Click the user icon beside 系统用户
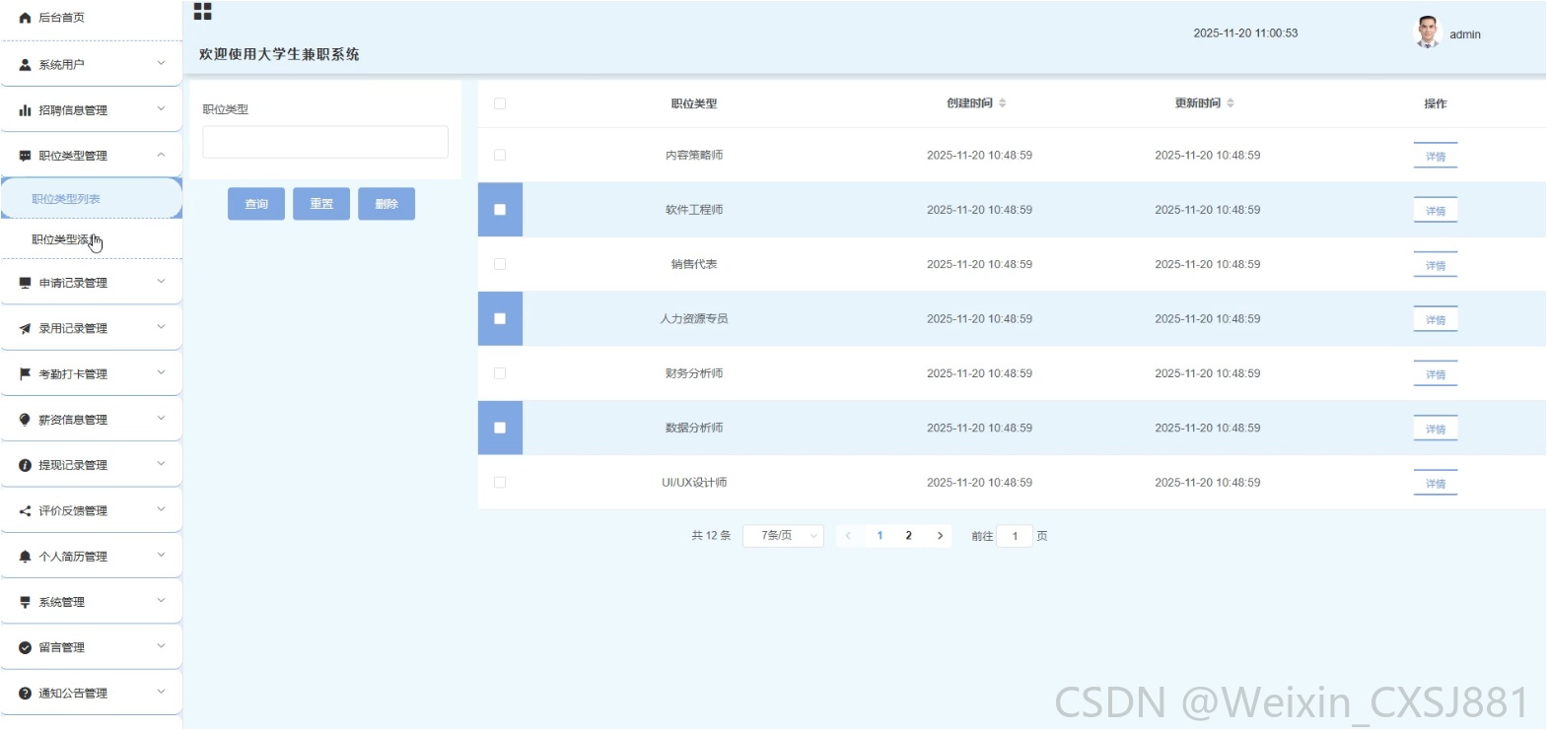The image size is (1547, 730). [26, 65]
